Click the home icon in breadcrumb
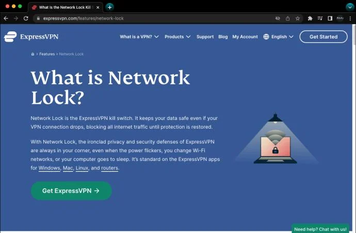The width and height of the screenshot is (356, 233). click(33, 54)
